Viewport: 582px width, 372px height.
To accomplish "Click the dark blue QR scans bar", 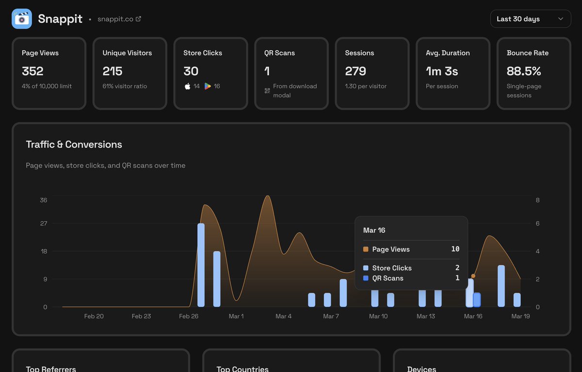I will (477, 300).
